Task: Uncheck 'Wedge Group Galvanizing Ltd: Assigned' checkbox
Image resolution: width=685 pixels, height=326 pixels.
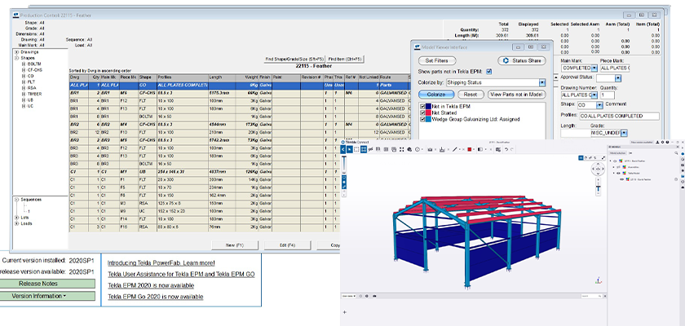Action: tap(422, 119)
